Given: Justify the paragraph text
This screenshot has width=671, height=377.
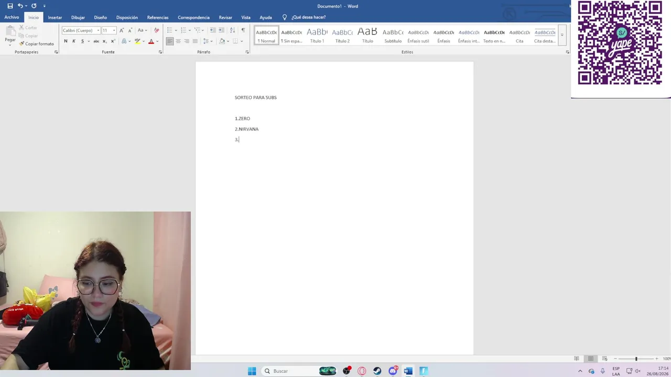Looking at the screenshot, I should pyautogui.click(x=195, y=41).
